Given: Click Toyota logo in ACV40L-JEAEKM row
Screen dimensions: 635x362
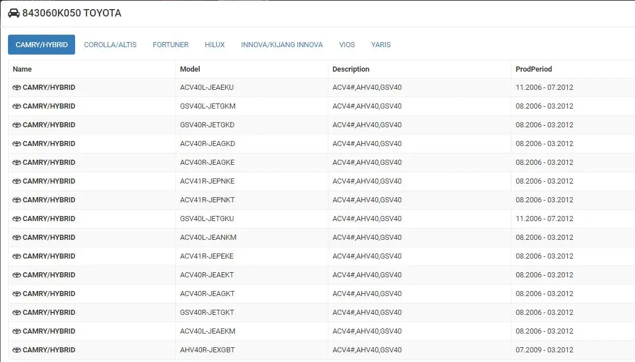Looking at the screenshot, I should tap(17, 331).
